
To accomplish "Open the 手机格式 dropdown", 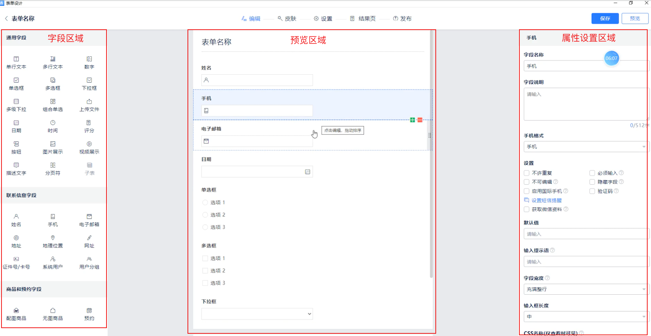I will [x=586, y=147].
